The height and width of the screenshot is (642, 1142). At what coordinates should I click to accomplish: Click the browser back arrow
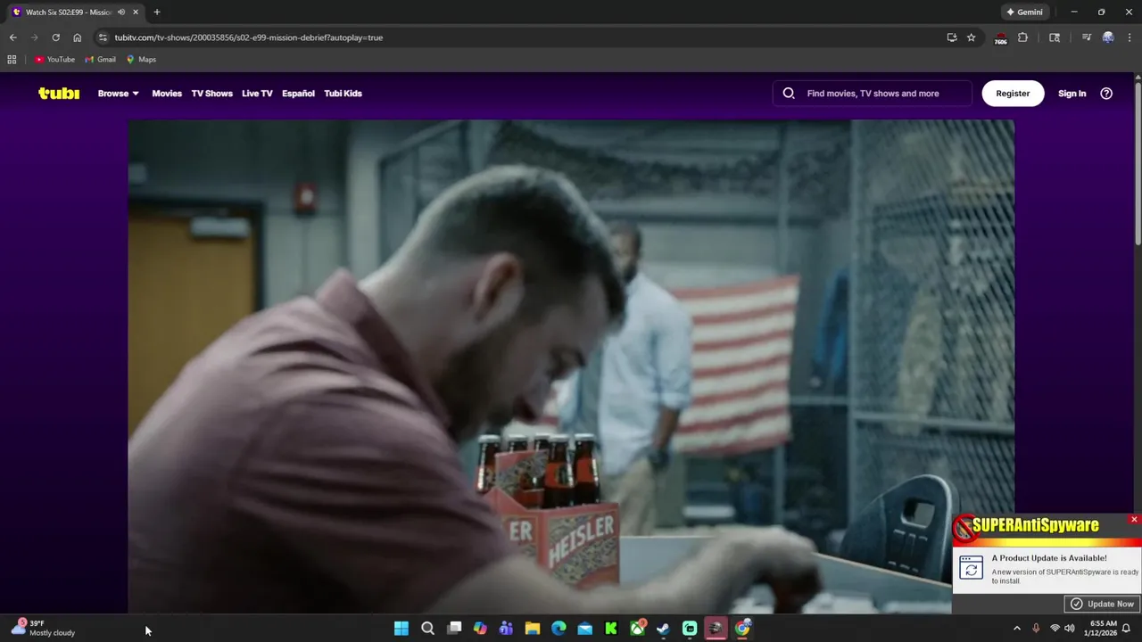[x=12, y=37]
